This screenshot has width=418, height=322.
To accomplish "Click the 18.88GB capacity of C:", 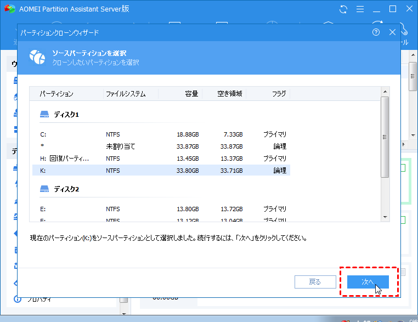I will (188, 134).
